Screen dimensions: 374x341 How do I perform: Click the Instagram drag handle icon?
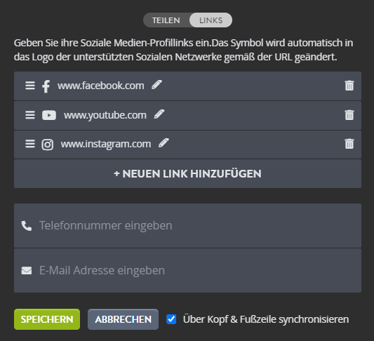point(30,144)
